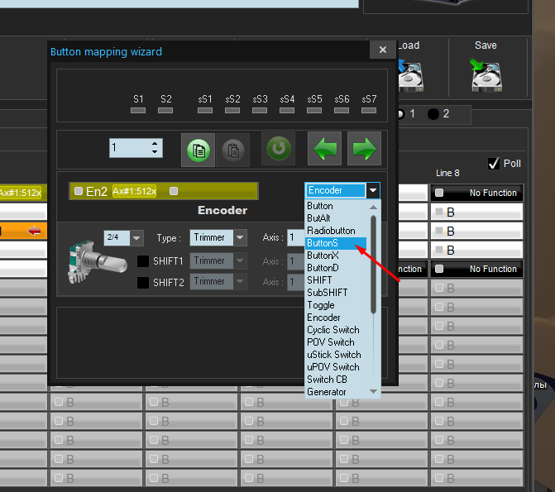Viewport: 555px width, 492px height.
Task: Click the sS7 indicator
Action: pos(368,111)
